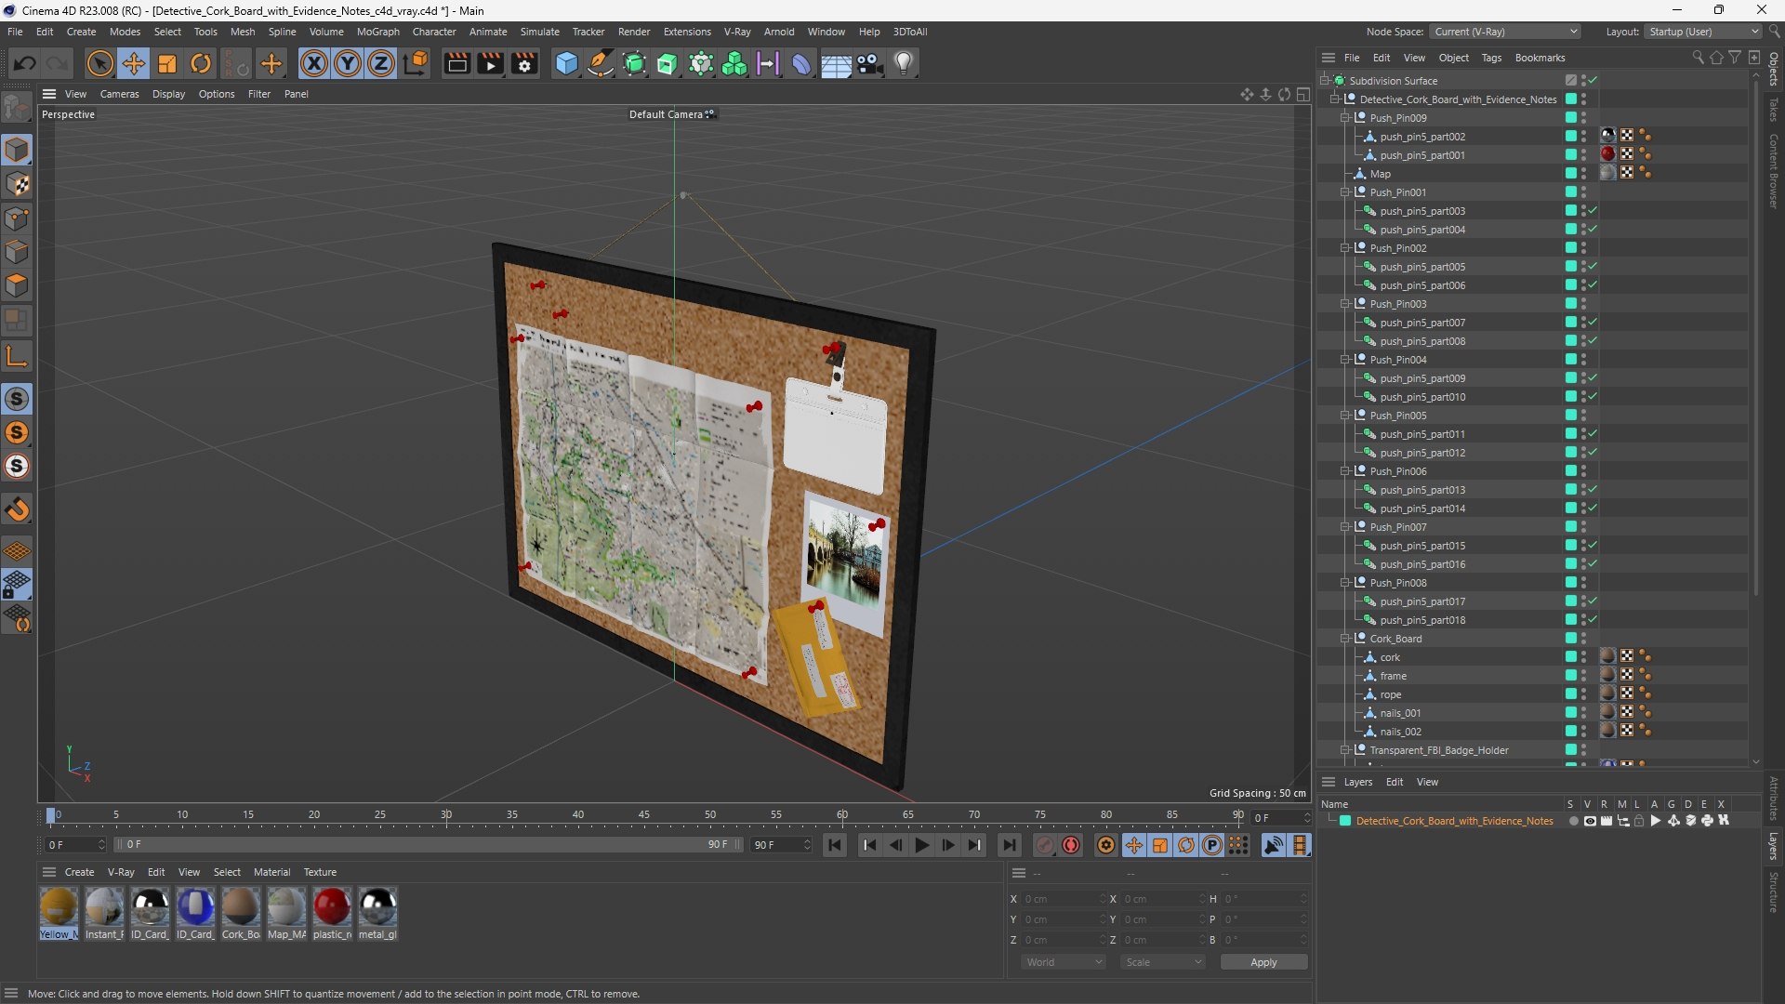Collapse the Push_Pin004 tree node

click(x=1345, y=360)
